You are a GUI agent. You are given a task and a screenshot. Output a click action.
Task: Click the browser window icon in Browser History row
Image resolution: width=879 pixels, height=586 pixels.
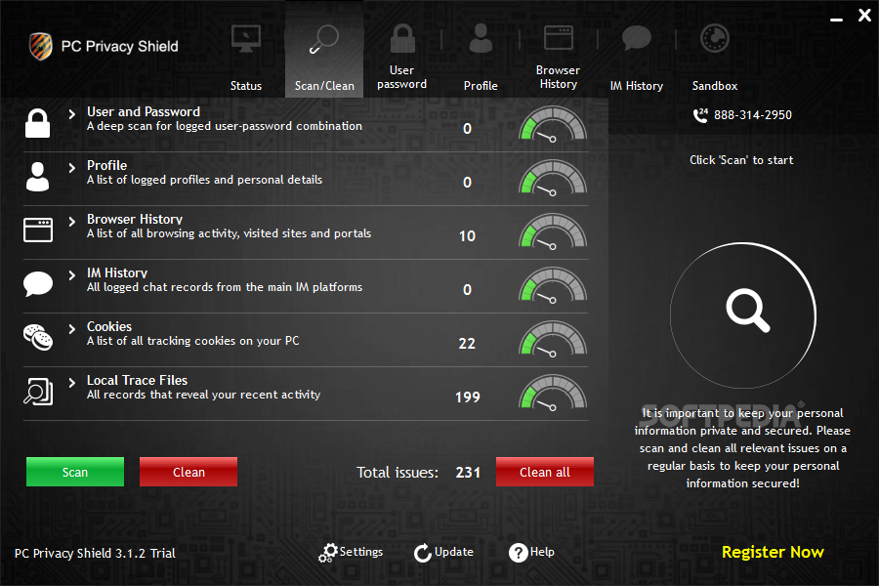38,230
